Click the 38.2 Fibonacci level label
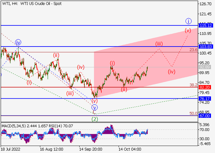Viewport: 215px width, 153px height. click(x=193, y=85)
